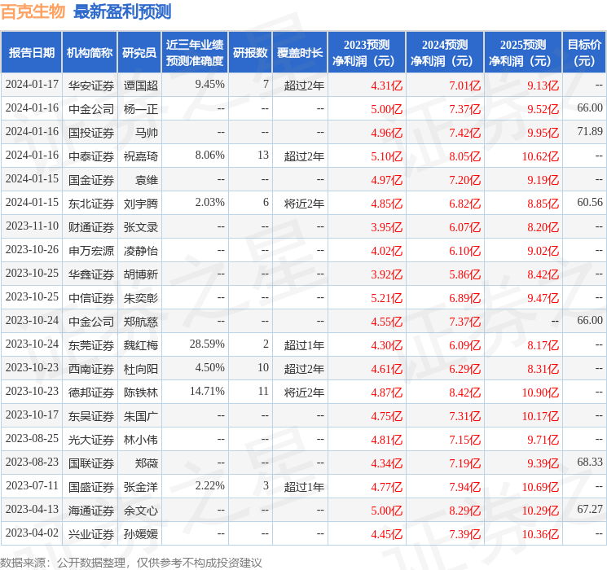Click 德邦证券 institution cell
607x570 pixels.
[x=91, y=392]
